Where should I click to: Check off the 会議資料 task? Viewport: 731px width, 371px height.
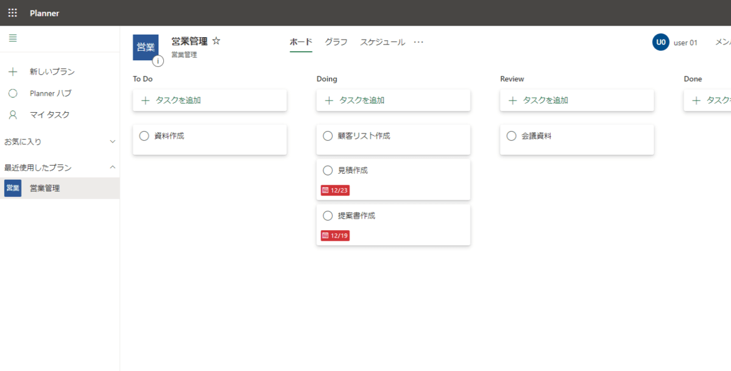tap(512, 136)
